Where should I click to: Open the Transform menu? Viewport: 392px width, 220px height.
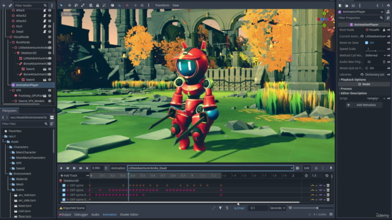[x=162, y=5]
